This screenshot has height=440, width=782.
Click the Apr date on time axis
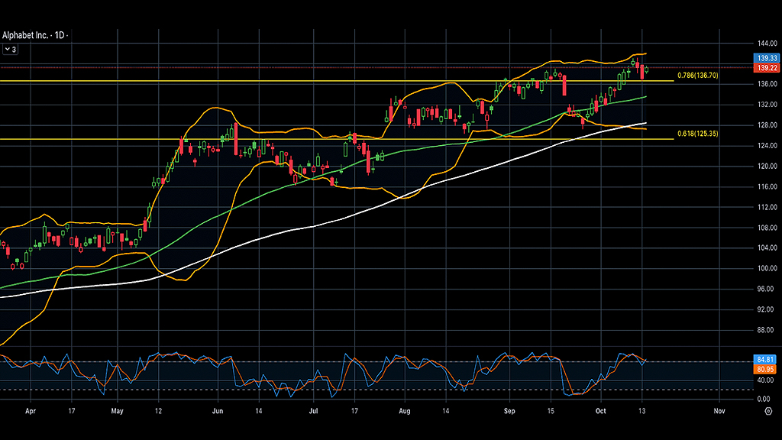click(x=31, y=411)
